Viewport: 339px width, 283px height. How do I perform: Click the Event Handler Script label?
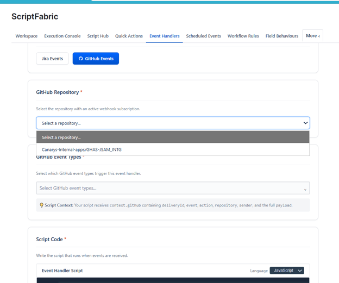tap(62, 271)
